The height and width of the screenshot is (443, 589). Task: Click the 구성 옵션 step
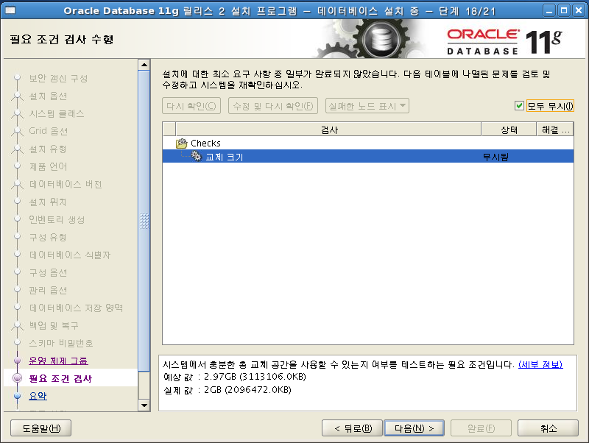[x=48, y=272]
